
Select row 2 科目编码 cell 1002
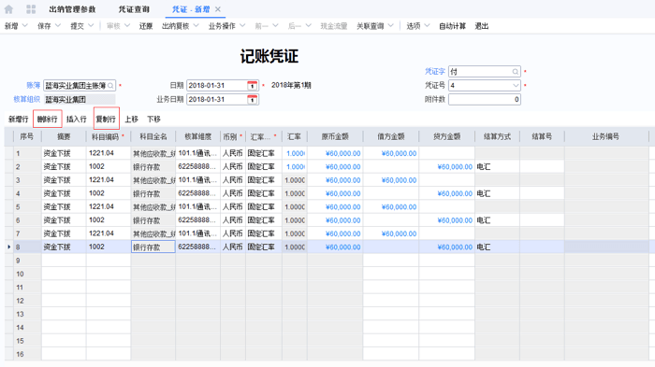click(x=109, y=167)
